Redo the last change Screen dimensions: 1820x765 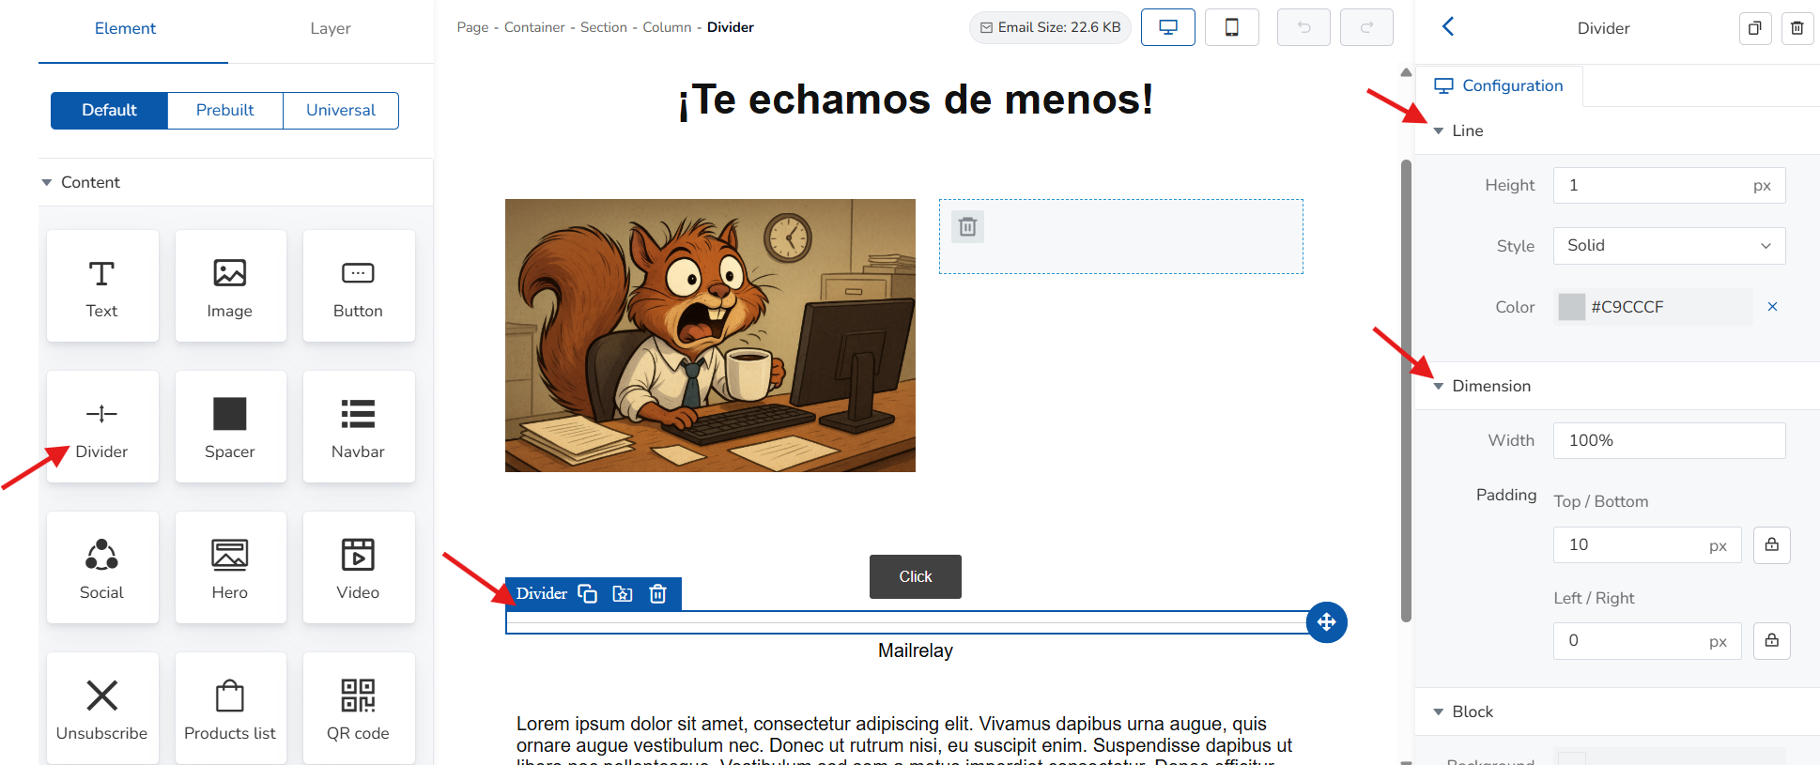(1366, 27)
